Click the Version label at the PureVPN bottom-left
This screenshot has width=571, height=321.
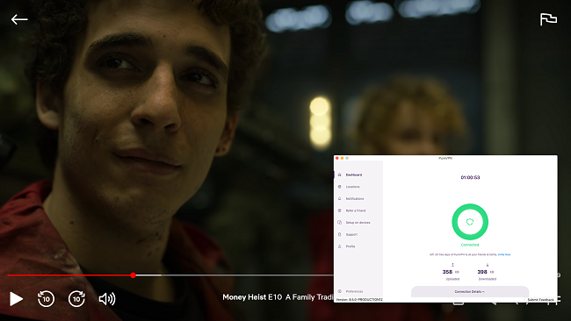pos(358,300)
